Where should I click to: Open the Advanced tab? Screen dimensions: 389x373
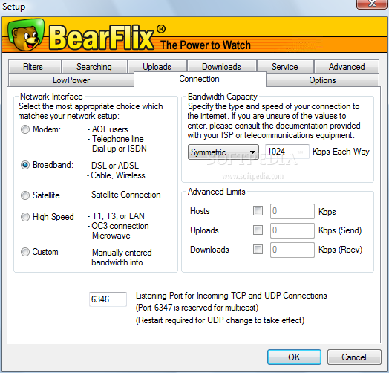click(x=347, y=67)
